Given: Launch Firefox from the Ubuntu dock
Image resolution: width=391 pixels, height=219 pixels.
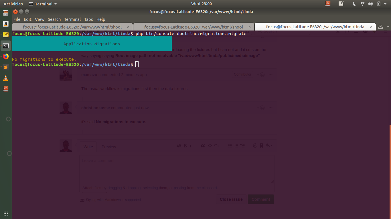Looking at the screenshot, I should coord(6,56).
